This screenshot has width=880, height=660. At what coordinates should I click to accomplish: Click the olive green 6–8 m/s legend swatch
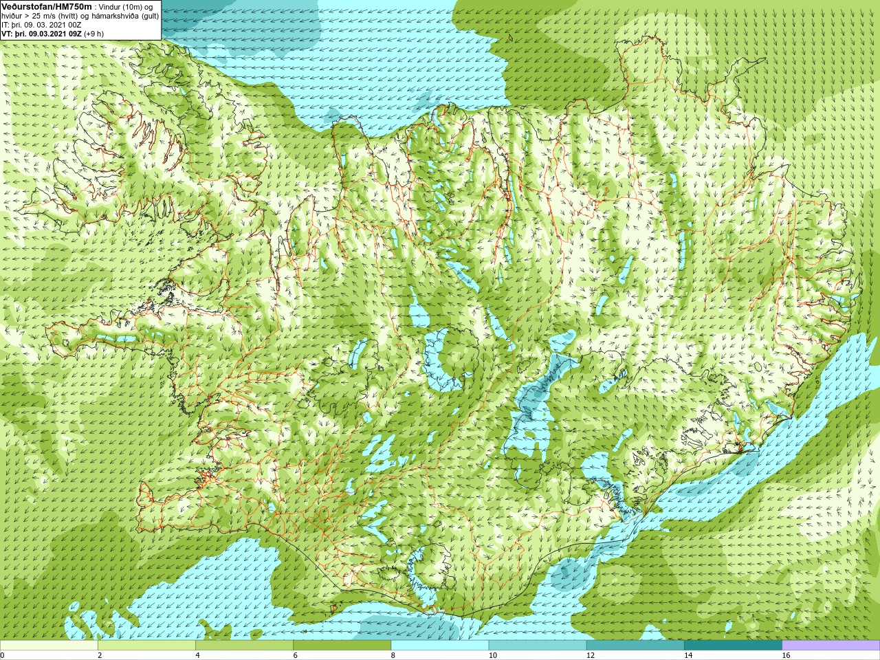pyautogui.click(x=342, y=646)
